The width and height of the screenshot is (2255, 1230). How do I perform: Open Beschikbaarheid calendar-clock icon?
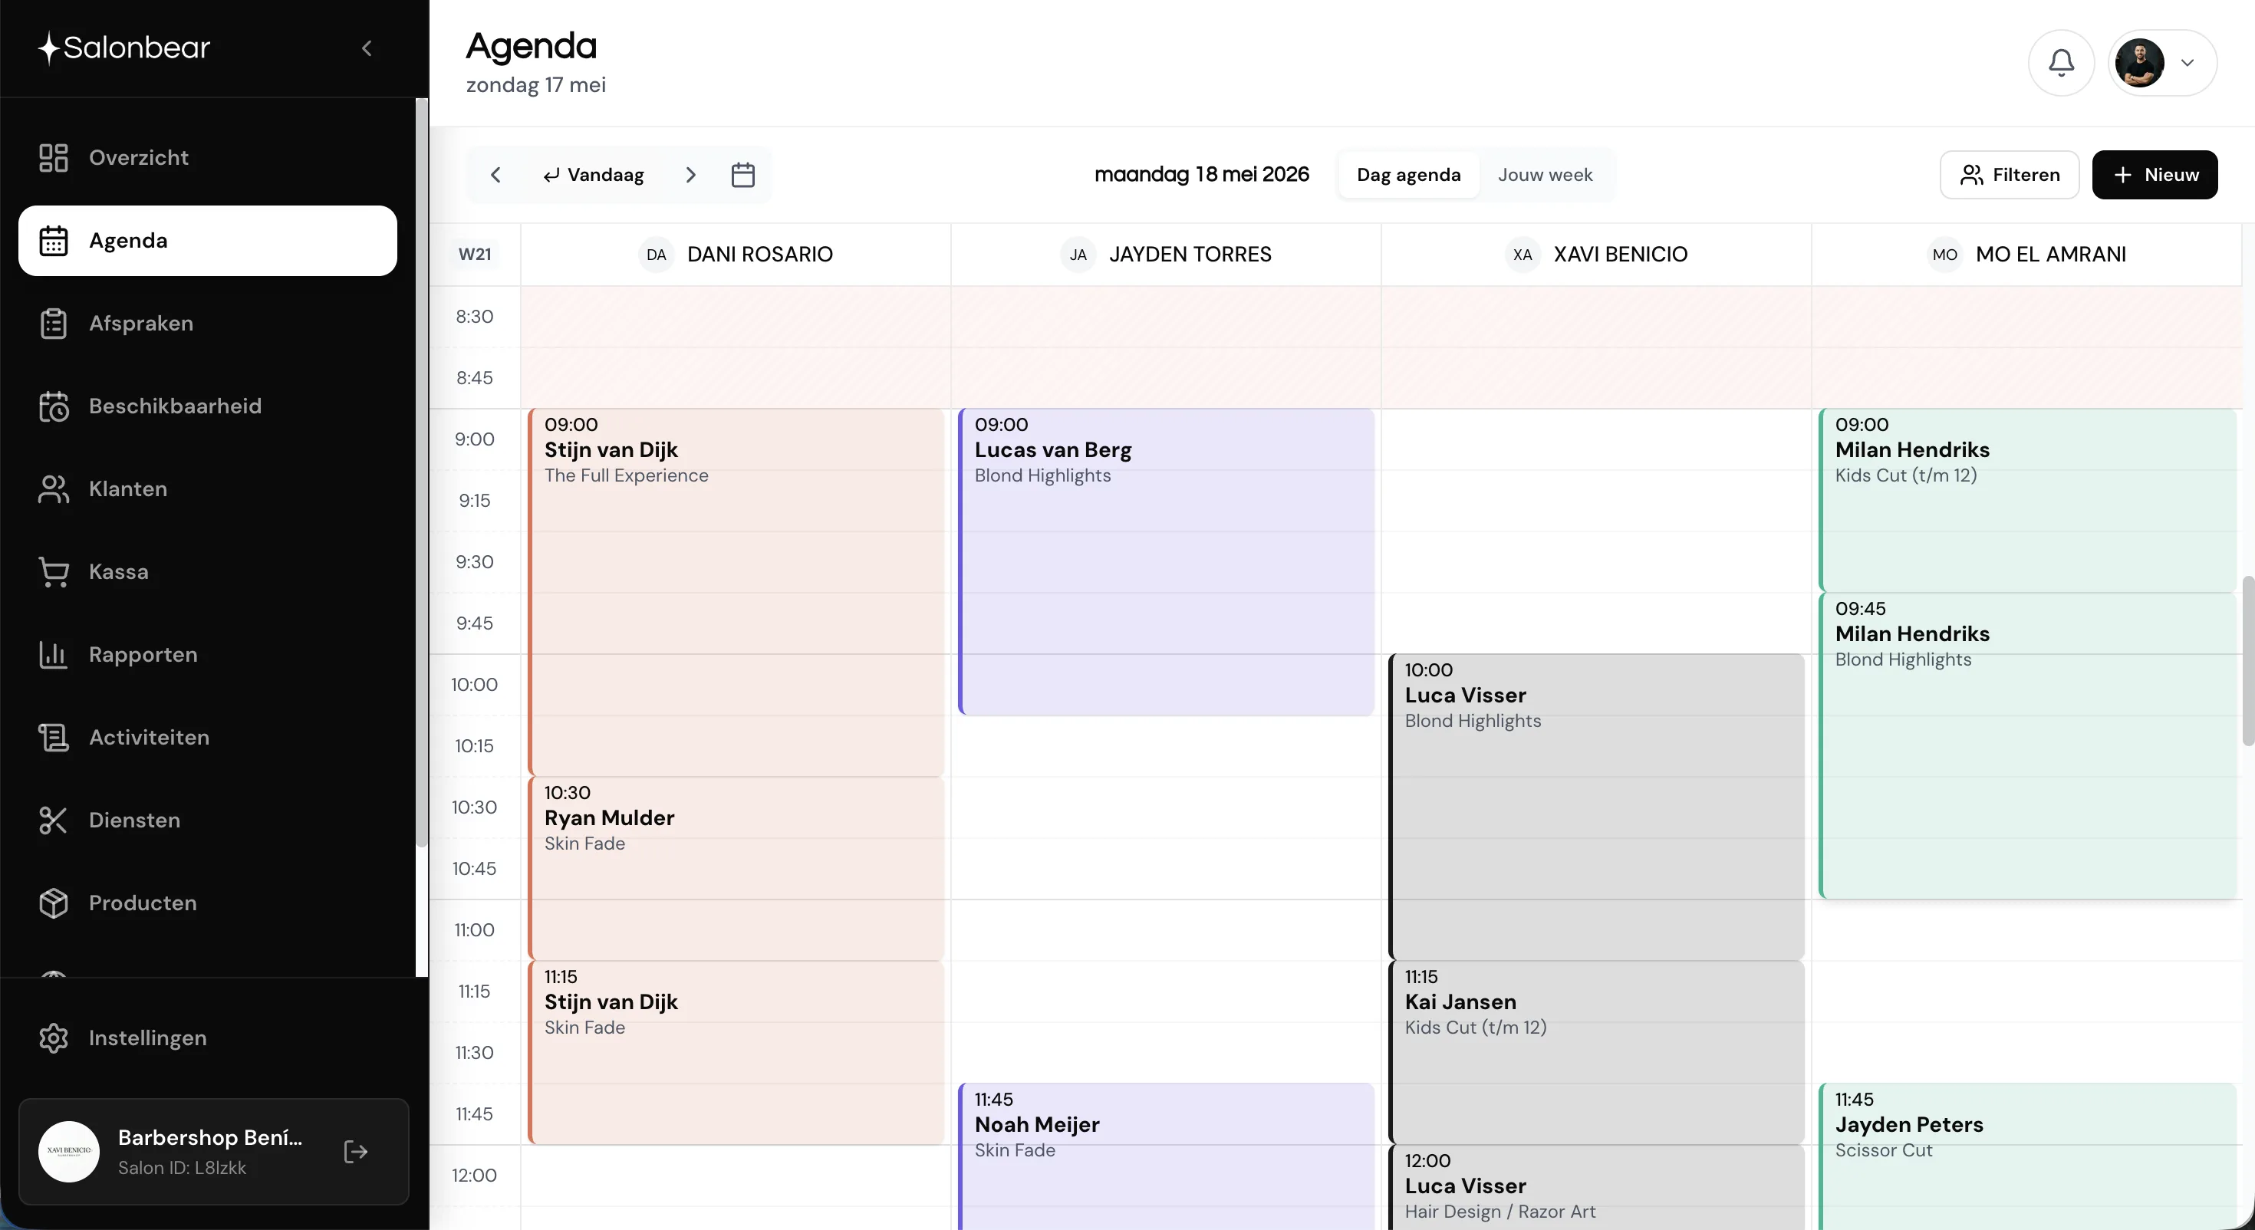[x=54, y=406]
